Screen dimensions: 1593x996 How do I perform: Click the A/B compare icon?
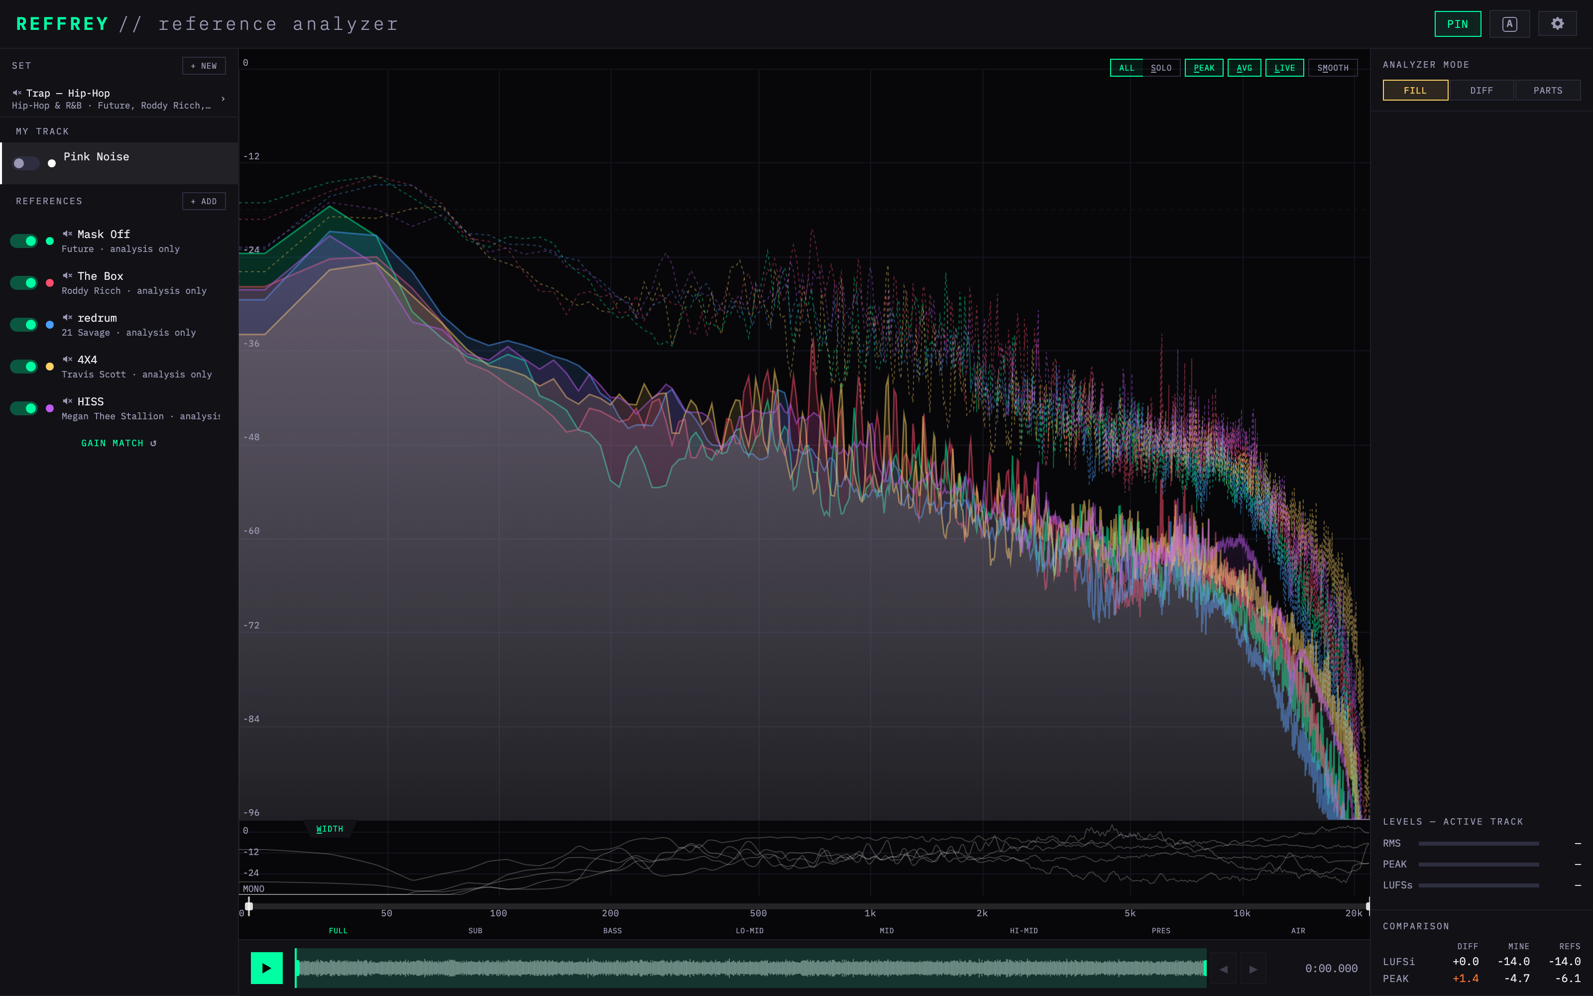coord(1509,24)
